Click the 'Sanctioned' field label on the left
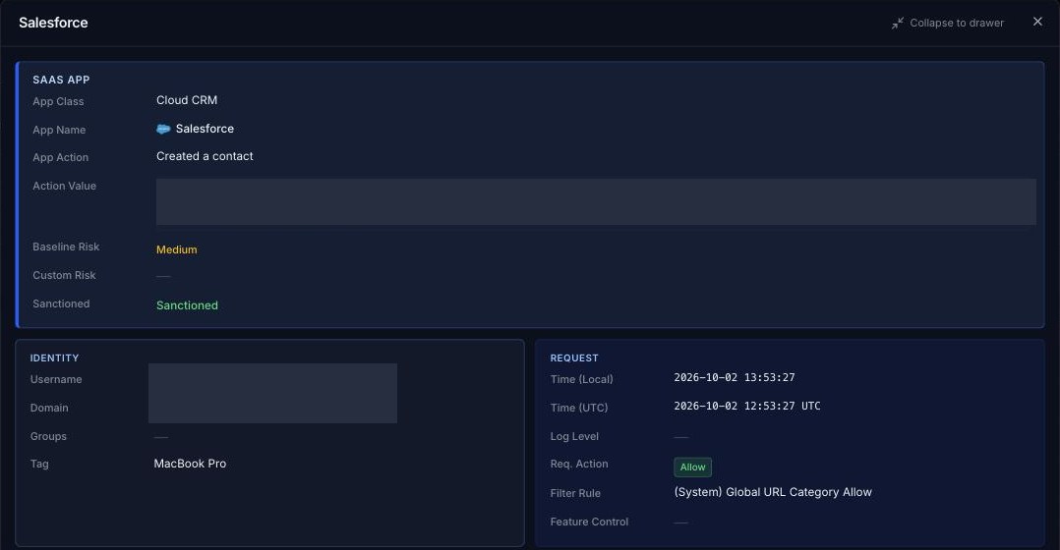 click(61, 303)
